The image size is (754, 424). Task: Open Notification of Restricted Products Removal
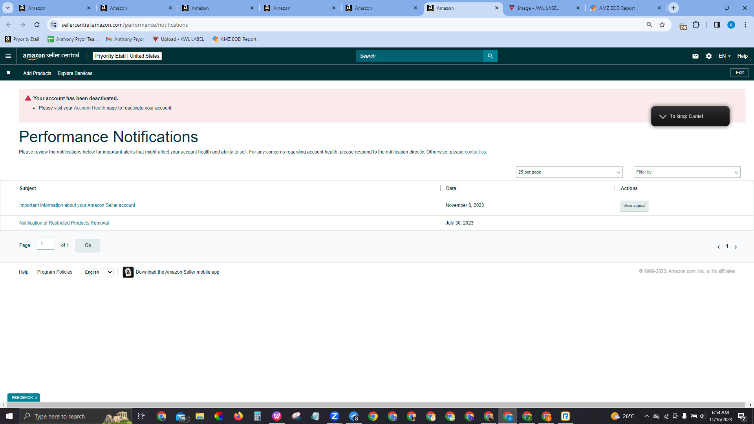(64, 223)
